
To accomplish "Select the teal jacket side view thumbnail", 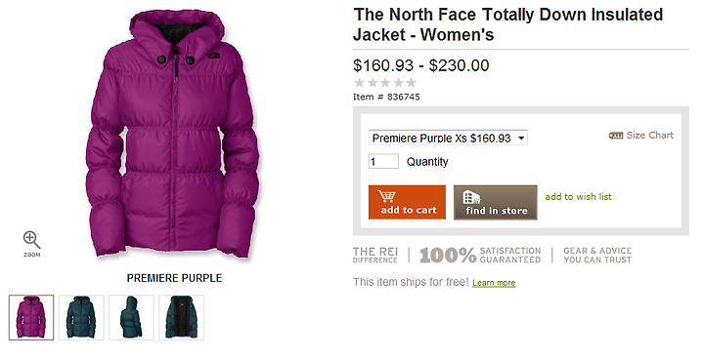I will pos(131,317).
